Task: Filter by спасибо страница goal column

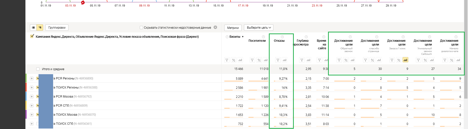Action: [x=366, y=60]
